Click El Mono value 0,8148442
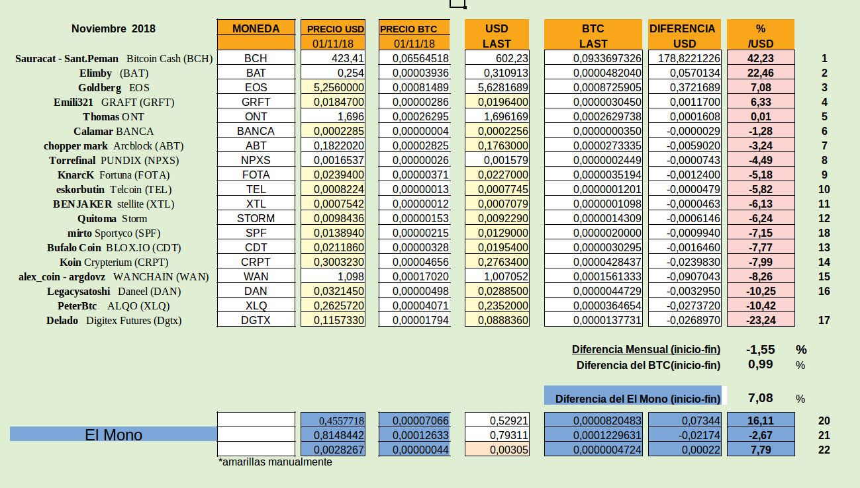The image size is (860, 488). (x=334, y=434)
